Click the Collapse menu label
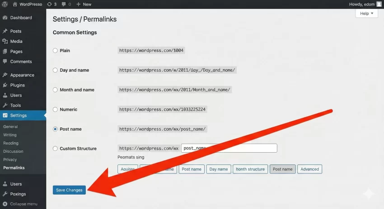This screenshot has height=209, width=384. (x=24, y=204)
